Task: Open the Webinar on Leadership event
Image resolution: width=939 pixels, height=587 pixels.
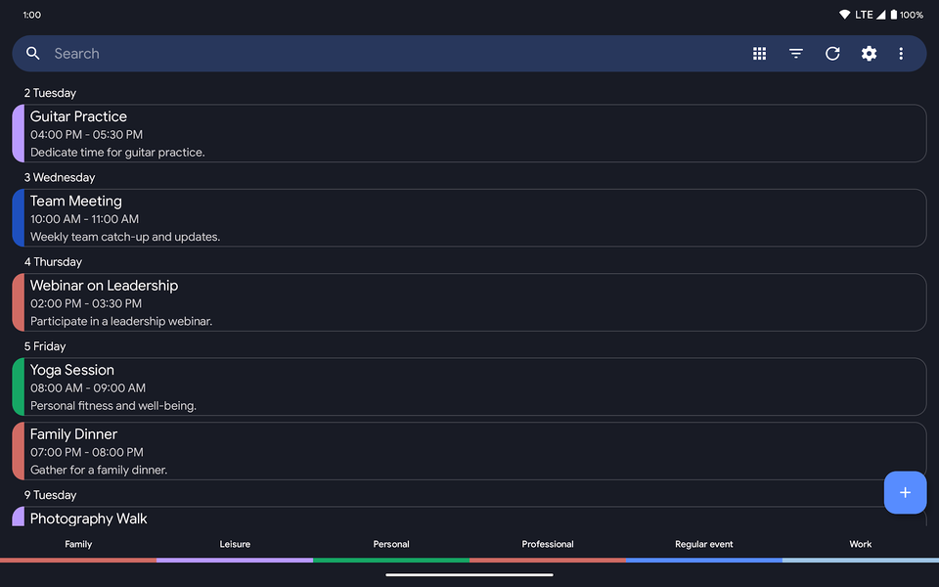Action: 469,302
